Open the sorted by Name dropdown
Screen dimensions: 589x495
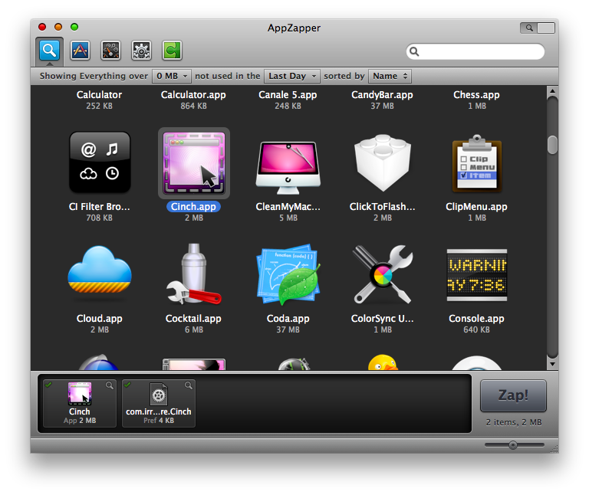390,76
